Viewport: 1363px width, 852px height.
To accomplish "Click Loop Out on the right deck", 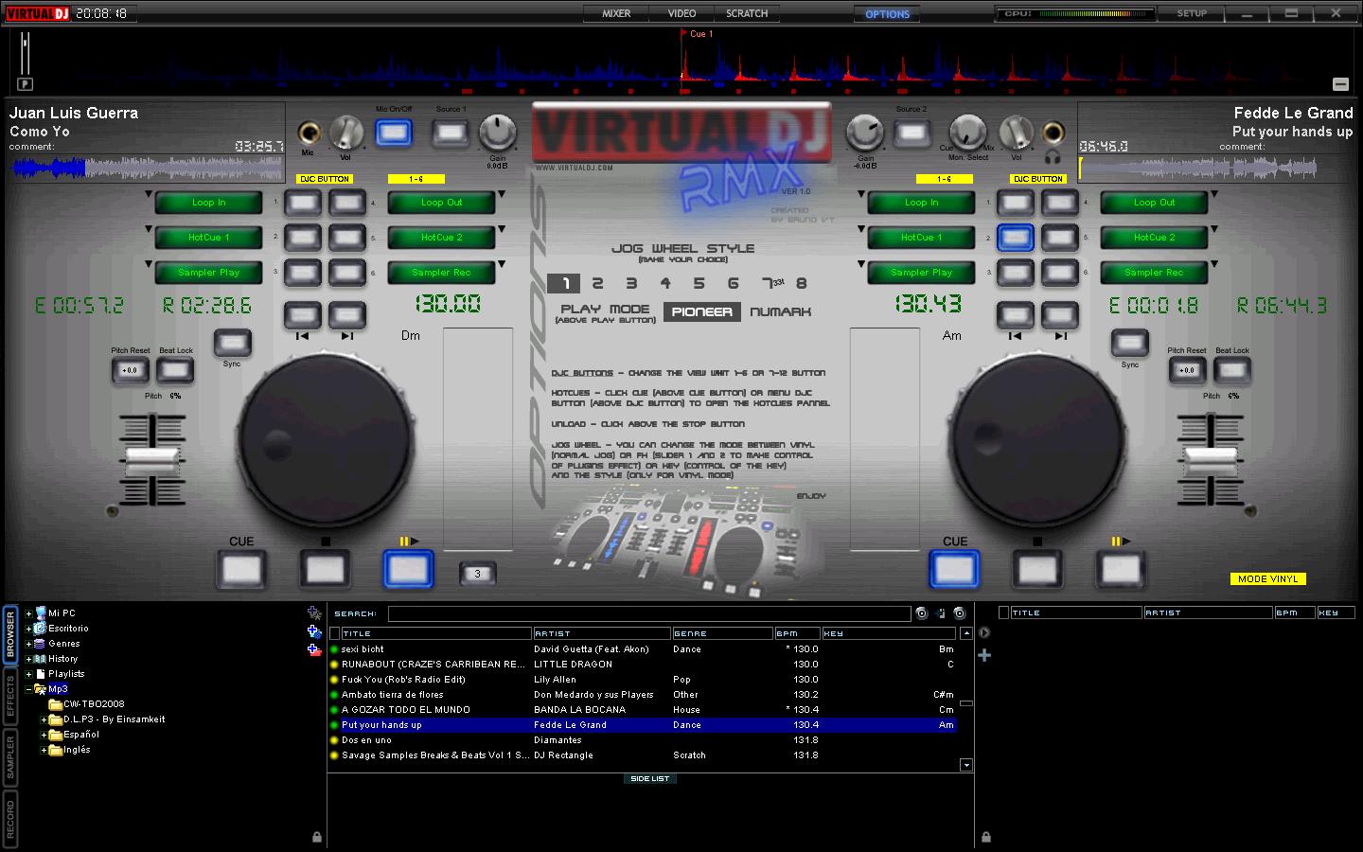I will click(x=1154, y=202).
